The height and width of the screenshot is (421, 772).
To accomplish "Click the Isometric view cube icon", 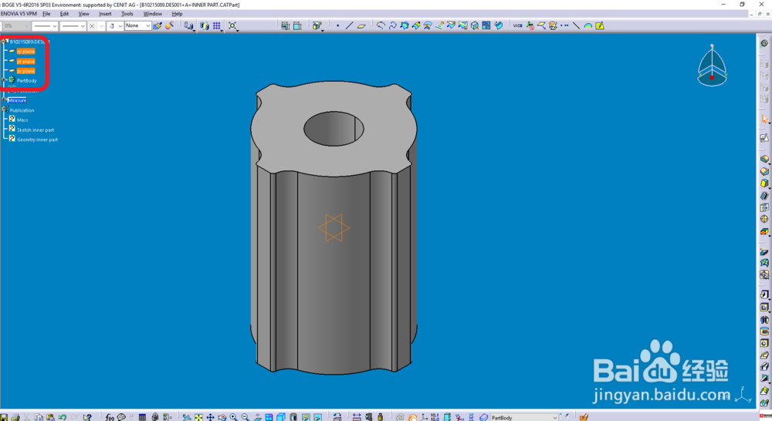I will point(281,417).
